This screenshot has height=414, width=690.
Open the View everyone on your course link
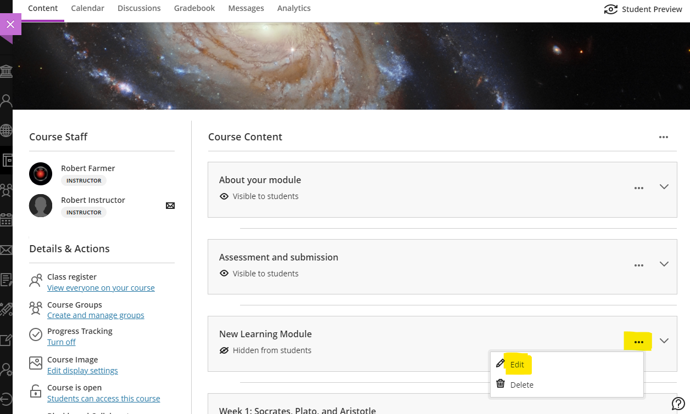click(101, 287)
